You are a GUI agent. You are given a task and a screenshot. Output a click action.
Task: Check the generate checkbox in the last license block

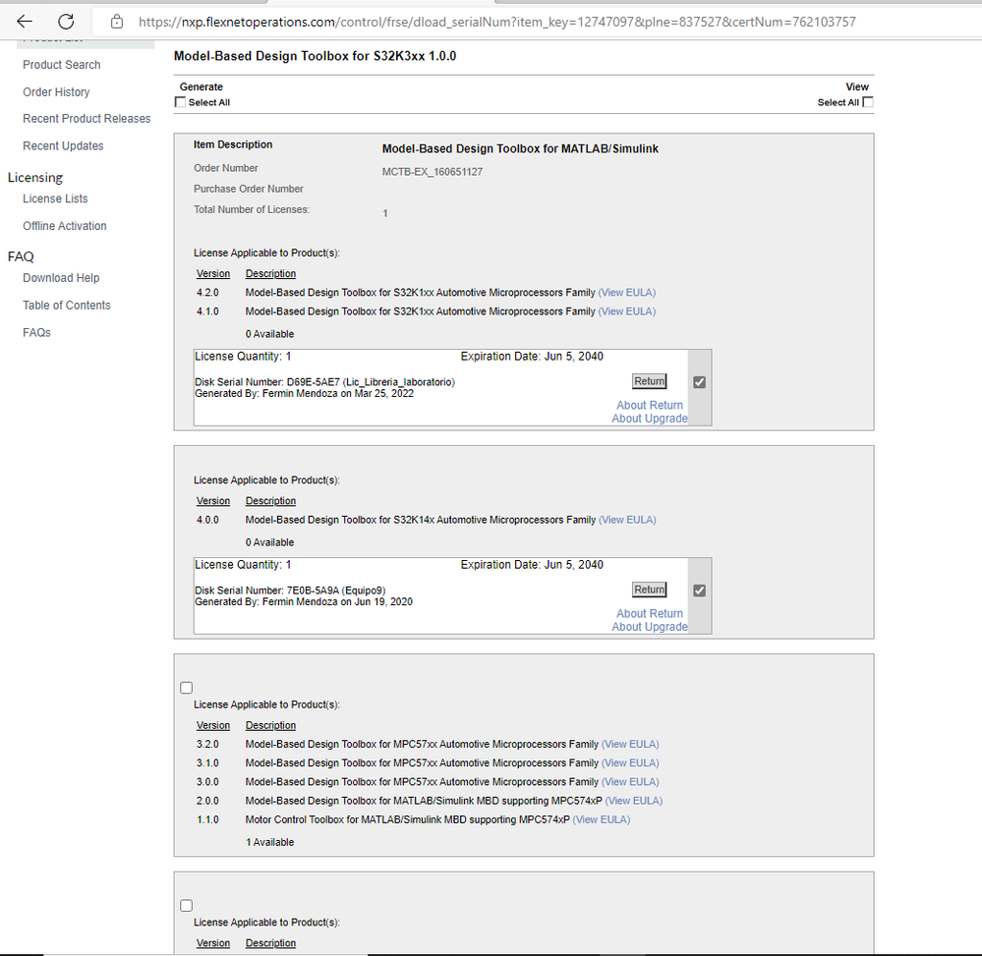[x=186, y=906]
